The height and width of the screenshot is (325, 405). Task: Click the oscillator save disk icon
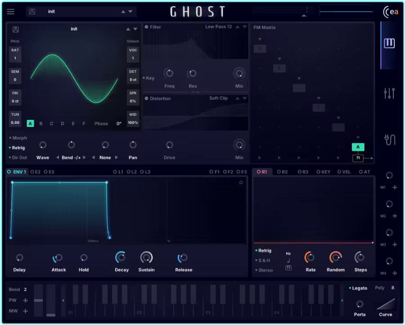click(x=16, y=29)
